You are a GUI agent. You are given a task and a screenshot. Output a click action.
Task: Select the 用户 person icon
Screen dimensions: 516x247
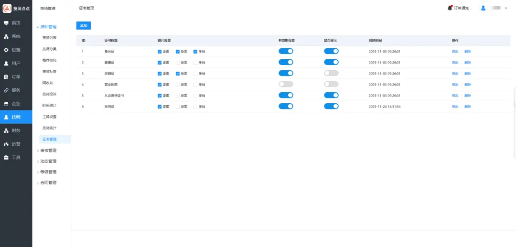point(6,63)
